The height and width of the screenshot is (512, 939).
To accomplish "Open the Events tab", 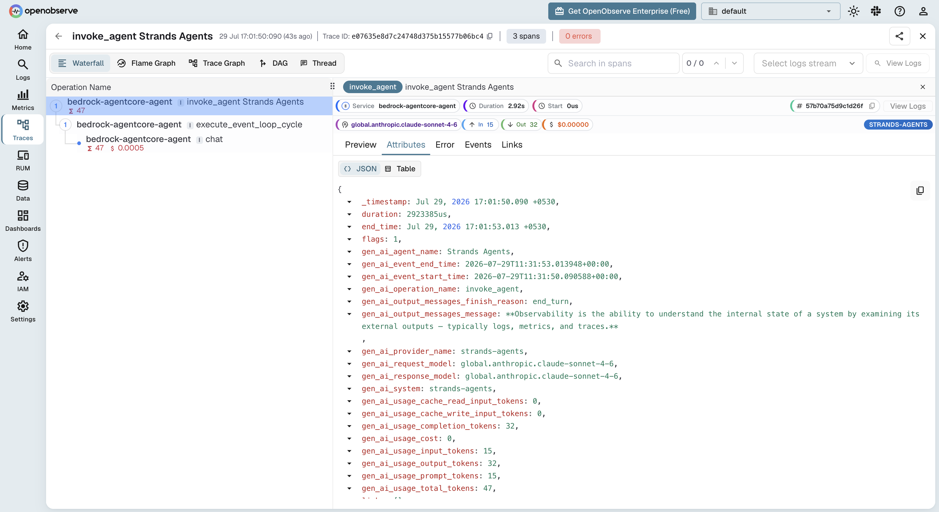I will pyautogui.click(x=478, y=145).
